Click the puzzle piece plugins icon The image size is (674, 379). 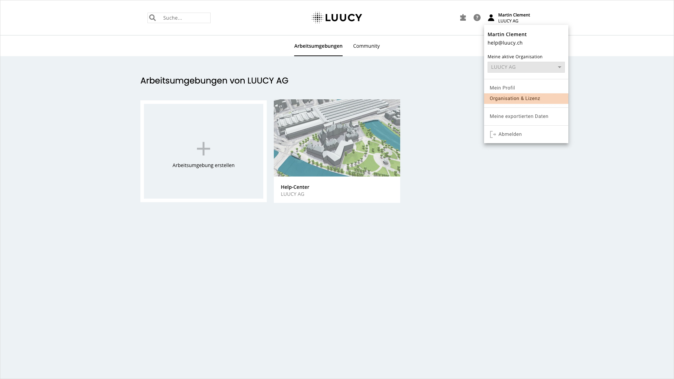coord(463,17)
